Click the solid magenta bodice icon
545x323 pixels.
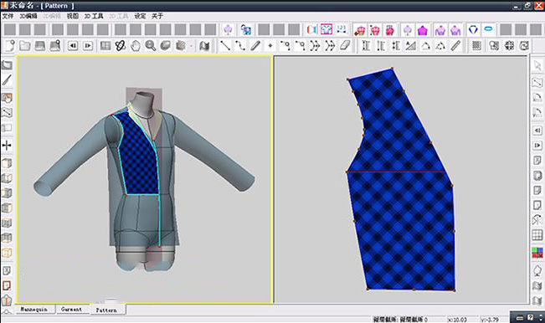(x=422, y=30)
